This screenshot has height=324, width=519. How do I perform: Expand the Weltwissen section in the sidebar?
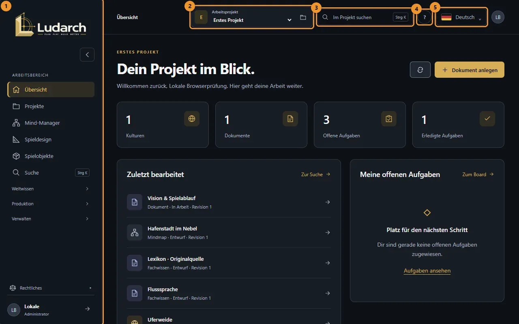(51, 189)
